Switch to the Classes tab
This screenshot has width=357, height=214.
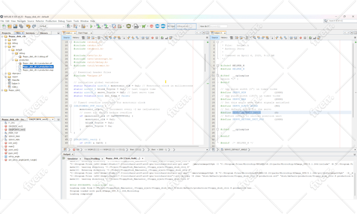coord(44,33)
